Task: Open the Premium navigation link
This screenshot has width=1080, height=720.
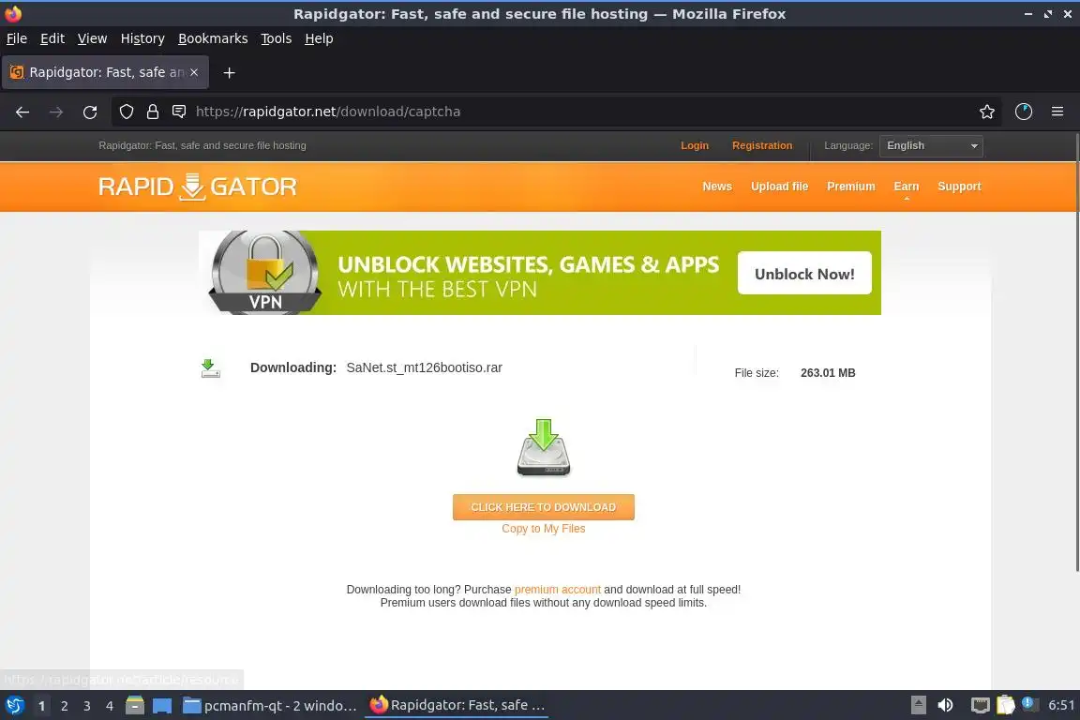Action: [x=850, y=187]
